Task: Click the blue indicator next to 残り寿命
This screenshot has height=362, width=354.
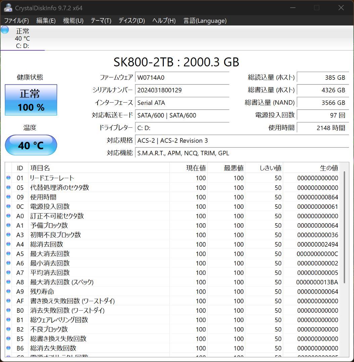Action: (8, 292)
